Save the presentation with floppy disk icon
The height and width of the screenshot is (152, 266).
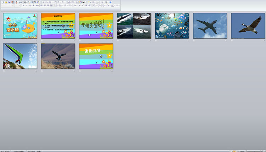click(9, 2)
